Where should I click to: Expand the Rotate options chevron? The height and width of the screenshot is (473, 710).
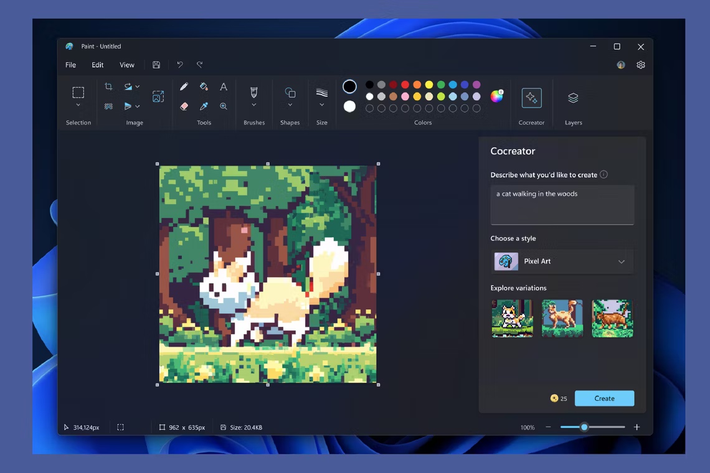[x=138, y=86]
